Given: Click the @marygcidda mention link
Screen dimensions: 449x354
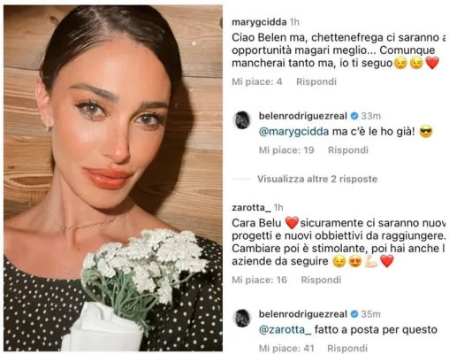Looking at the screenshot, I should tap(293, 132).
